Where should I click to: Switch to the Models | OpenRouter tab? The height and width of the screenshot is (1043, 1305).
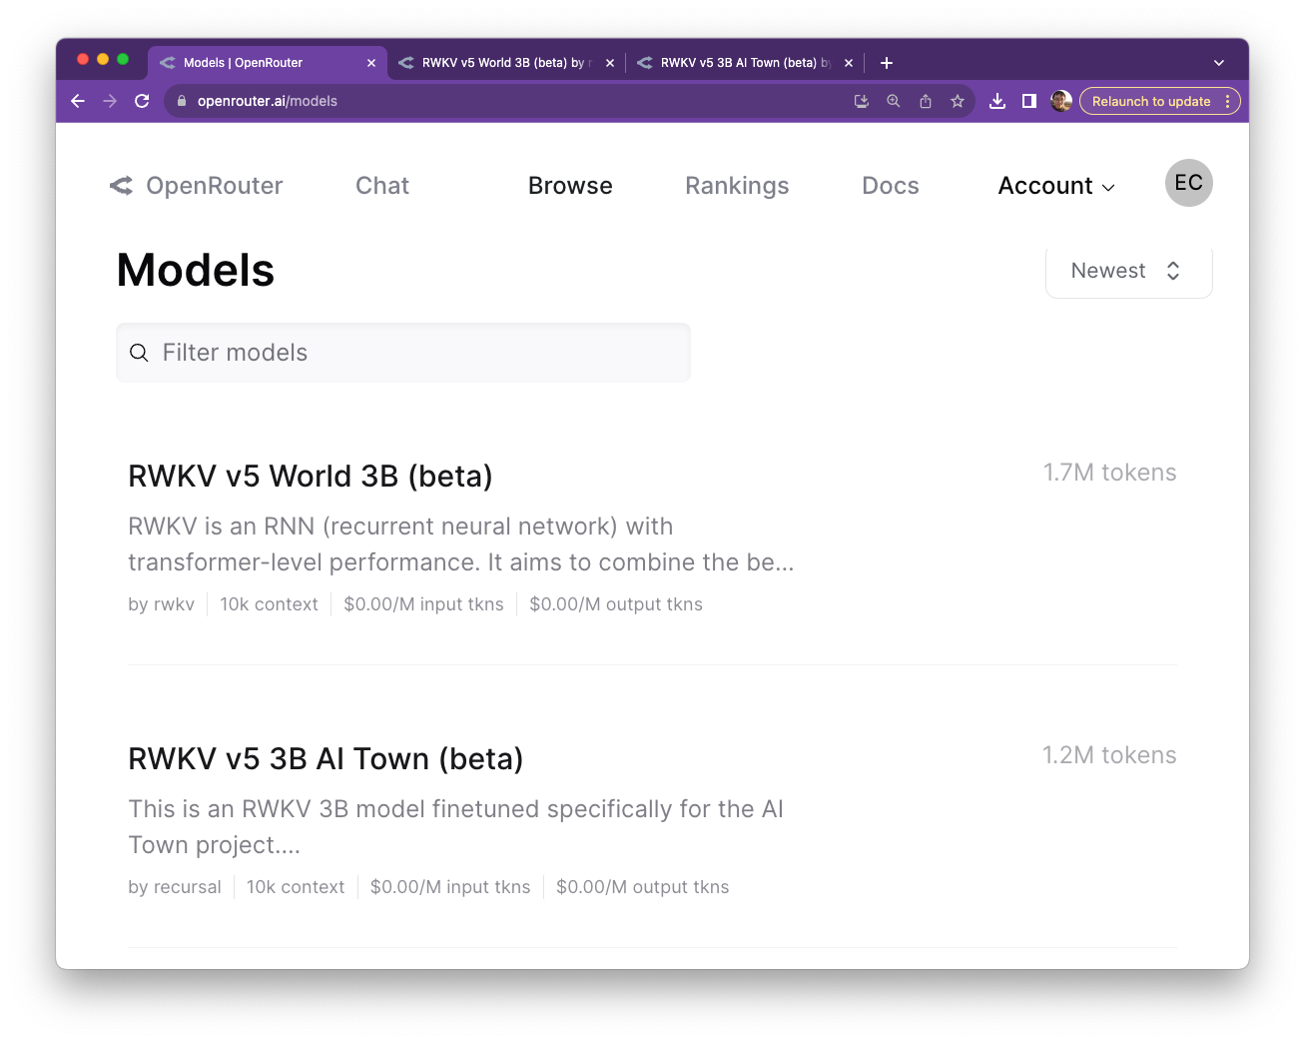point(267,63)
